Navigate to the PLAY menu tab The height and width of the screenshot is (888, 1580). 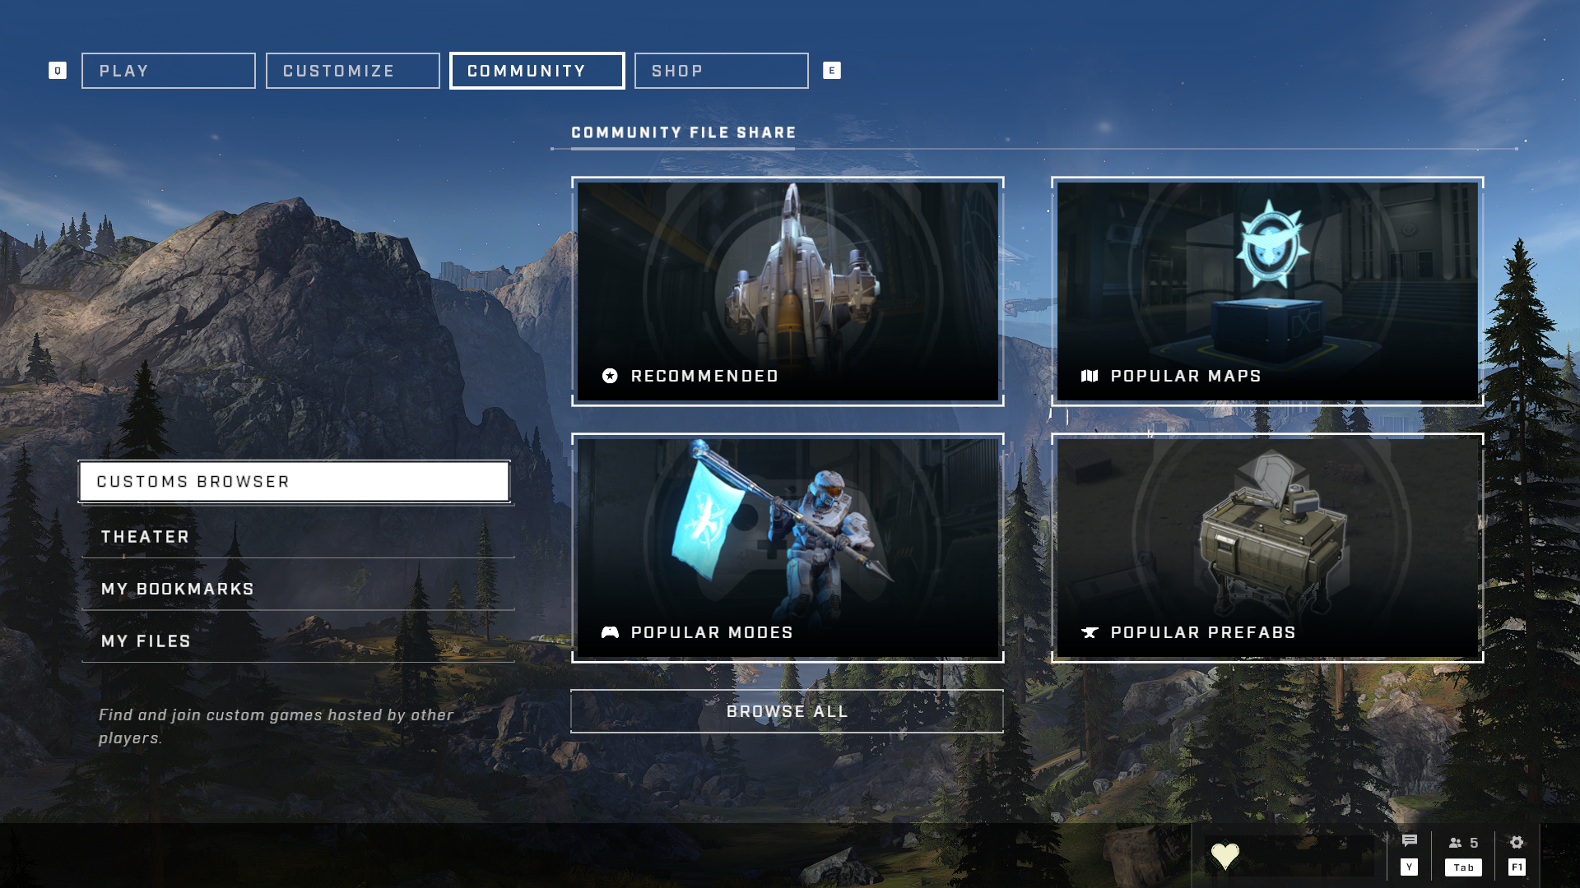click(167, 69)
